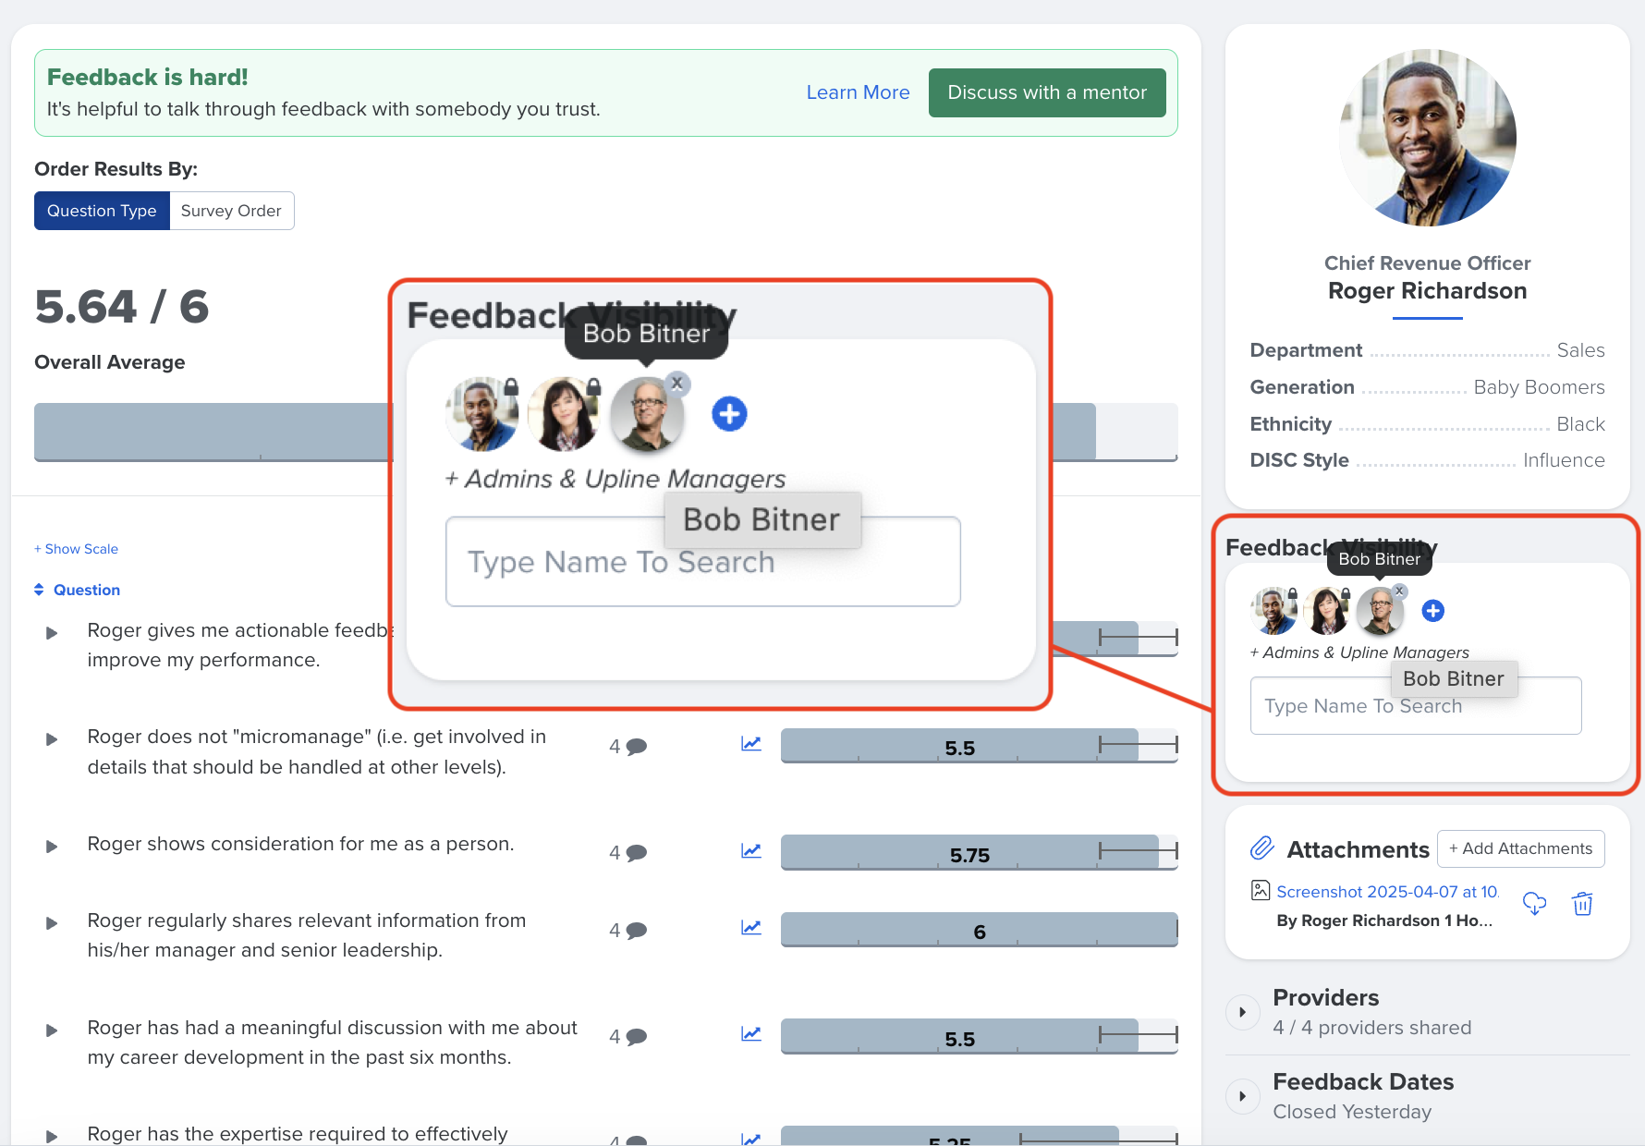Expand the Providers section
The width and height of the screenshot is (1645, 1146).
point(1242,1012)
